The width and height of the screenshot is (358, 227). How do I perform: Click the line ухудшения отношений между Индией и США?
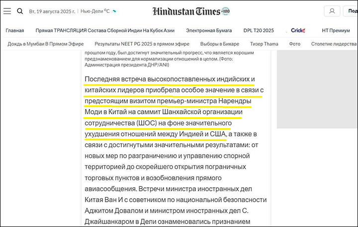155,134
